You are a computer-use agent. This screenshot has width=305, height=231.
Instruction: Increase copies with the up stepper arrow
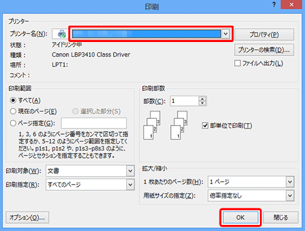tap(203, 99)
